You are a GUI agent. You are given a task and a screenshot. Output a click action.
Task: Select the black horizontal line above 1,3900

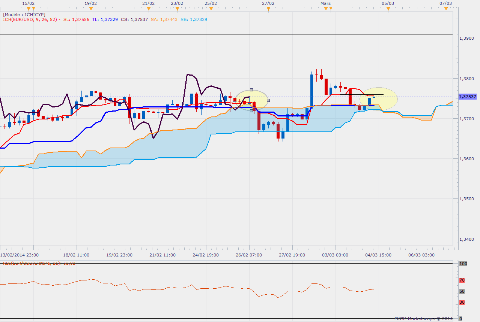(225, 34)
